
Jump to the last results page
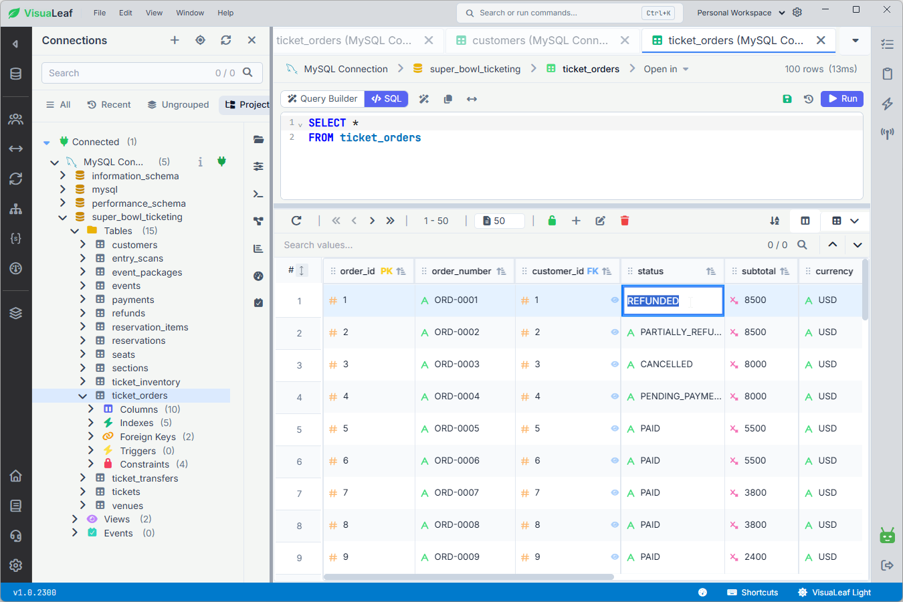(390, 221)
